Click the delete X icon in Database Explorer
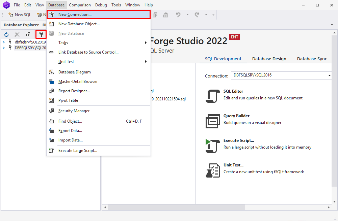 pos(17,34)
